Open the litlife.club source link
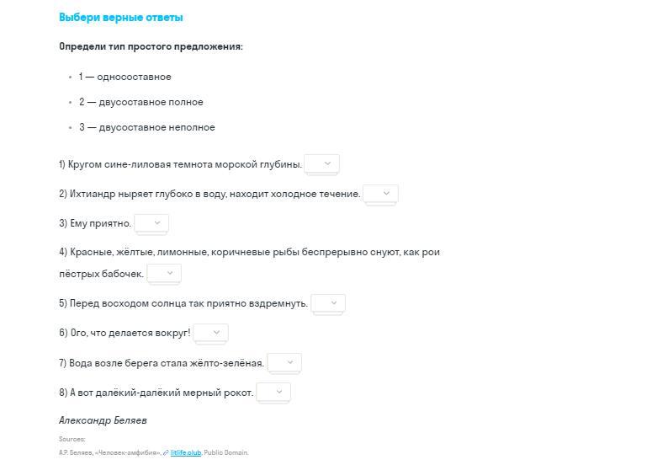Viewport: 652px width, 465px height. pyautogui.click(x=186, y=452)
